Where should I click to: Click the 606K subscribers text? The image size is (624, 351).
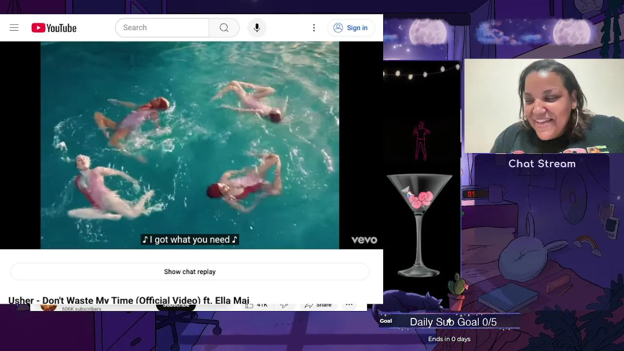pyautogui.click(x=81, y=309)
